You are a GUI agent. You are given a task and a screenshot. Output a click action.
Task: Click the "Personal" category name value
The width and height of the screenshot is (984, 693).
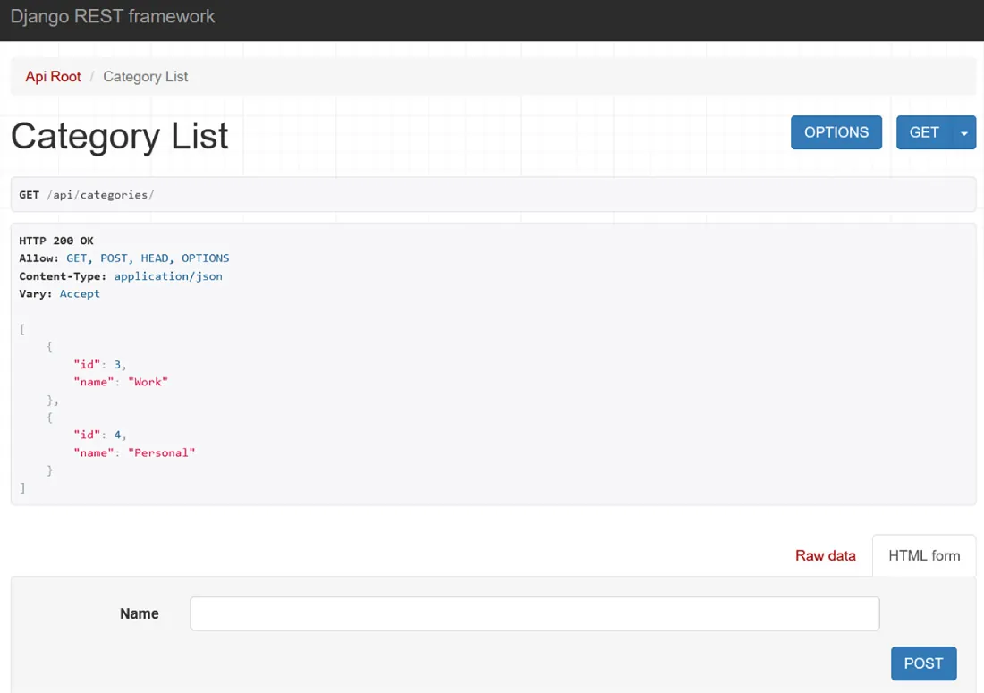[162, 452]
